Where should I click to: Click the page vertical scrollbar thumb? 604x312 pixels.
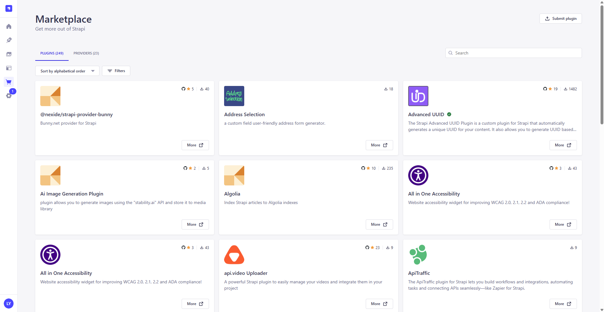tap(602, 65)
